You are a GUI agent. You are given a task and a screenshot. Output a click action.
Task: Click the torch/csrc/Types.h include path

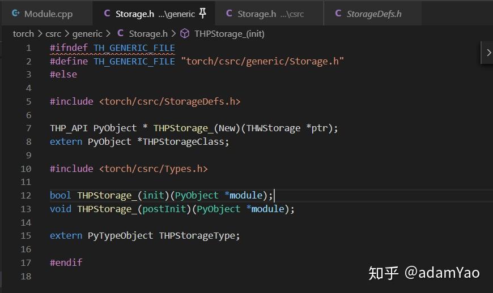point(153,169)
